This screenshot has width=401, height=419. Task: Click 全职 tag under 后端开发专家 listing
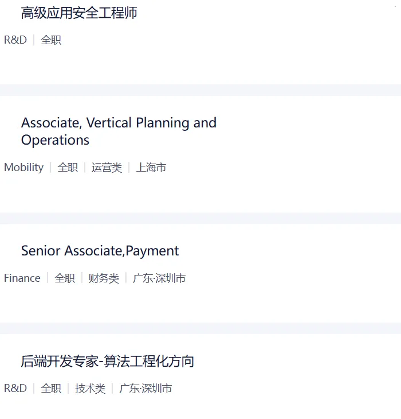(x=51, y=389)
